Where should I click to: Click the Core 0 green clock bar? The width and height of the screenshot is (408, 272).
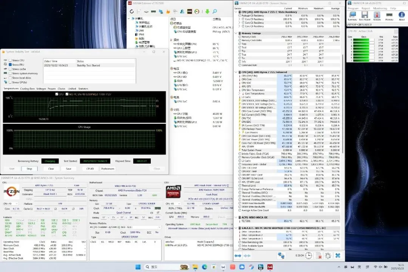click(x=362, y=39)
